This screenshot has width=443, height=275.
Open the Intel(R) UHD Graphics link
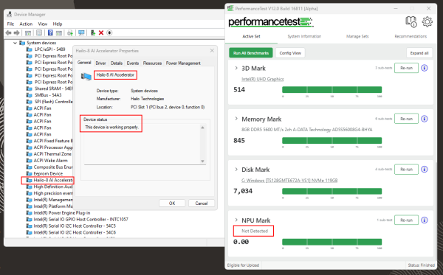(262, 80)
